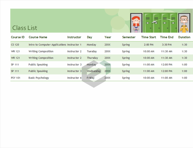Click the CS 120 course ID cell

click(15, 45)
